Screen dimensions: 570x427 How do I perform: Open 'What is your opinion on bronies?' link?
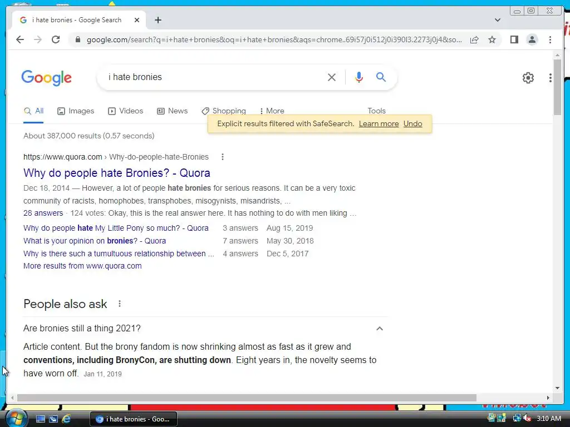tap(95, 241)
